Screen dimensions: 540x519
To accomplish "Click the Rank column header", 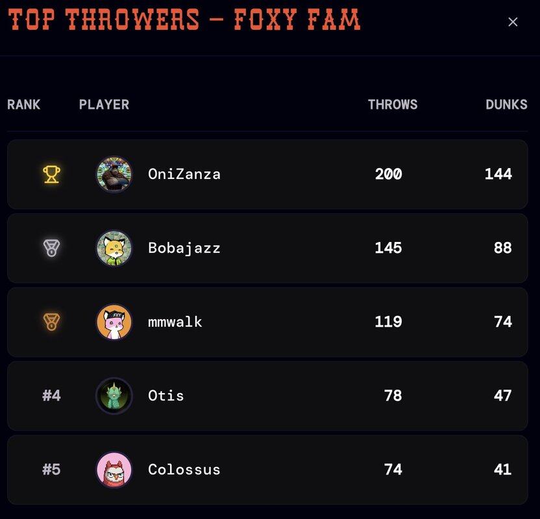I will 24,104.
